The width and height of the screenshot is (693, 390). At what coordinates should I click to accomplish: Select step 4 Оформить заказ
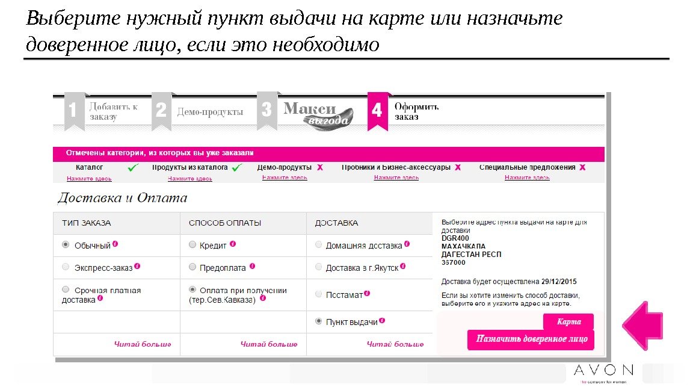tap(404, 111)
